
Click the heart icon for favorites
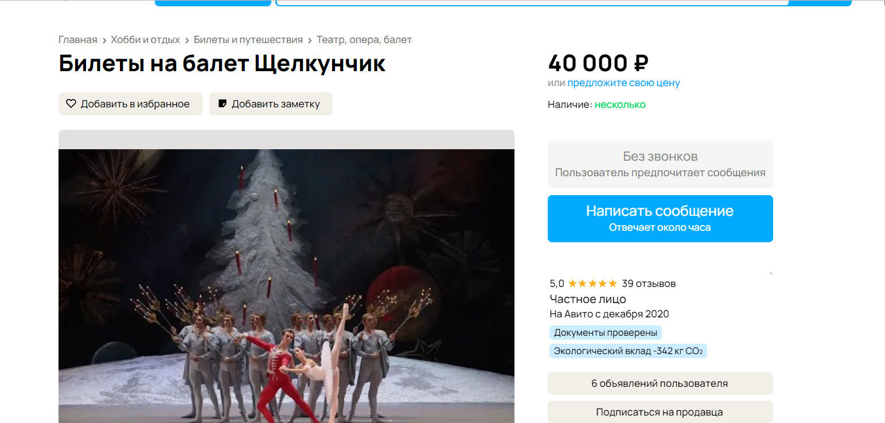click(71, 104)
